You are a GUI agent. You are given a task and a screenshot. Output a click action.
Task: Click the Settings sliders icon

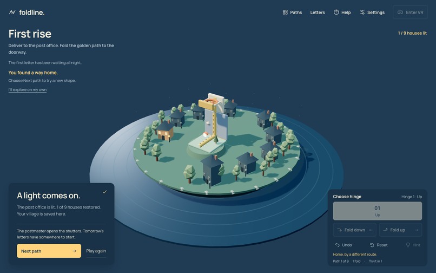(362, 12)
